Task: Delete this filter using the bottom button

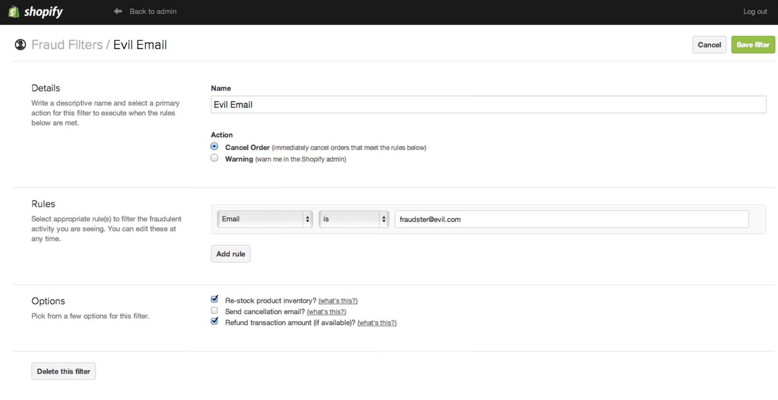Action: pyautogui.click(x=63, y=371)
